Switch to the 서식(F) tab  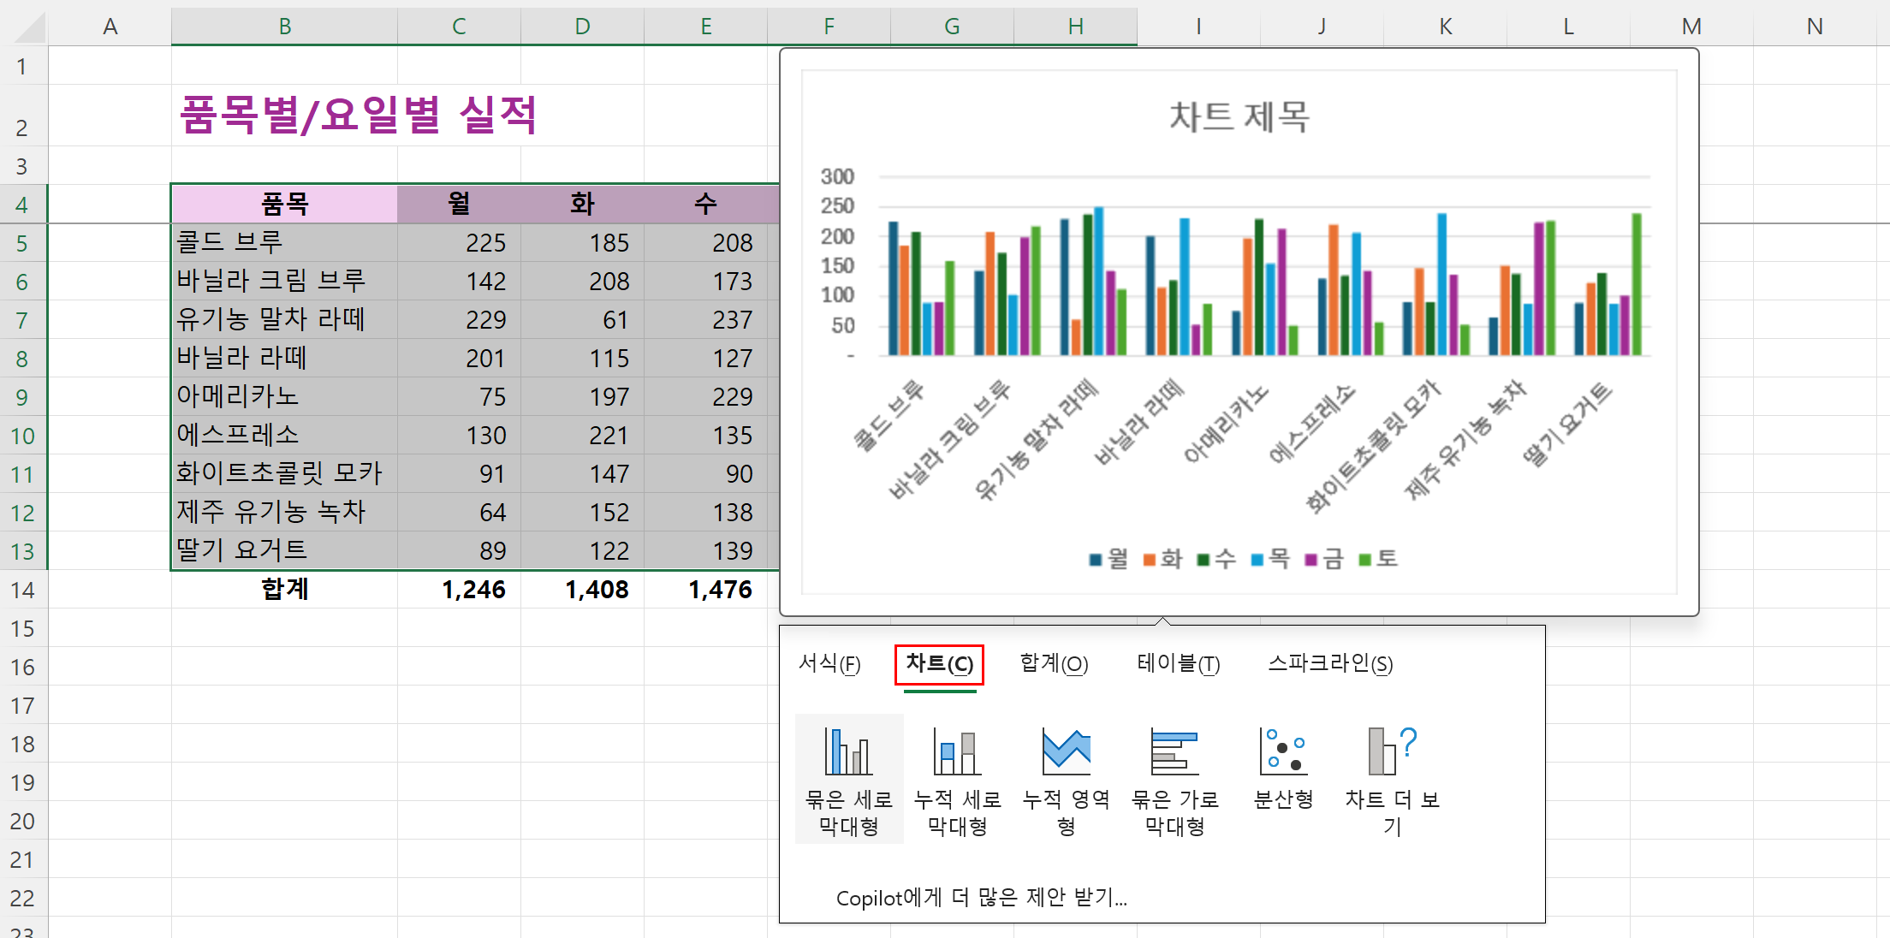pyautogui.click(x=829, y=664)
